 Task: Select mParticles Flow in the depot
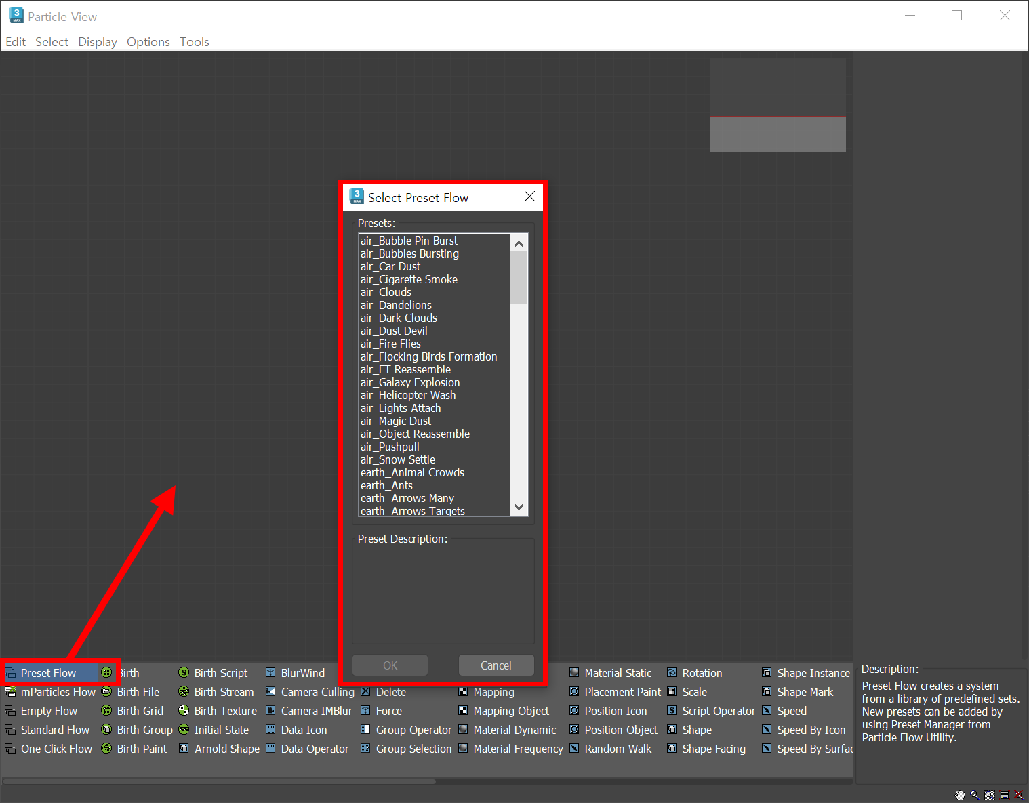click(x=50, y=692)
